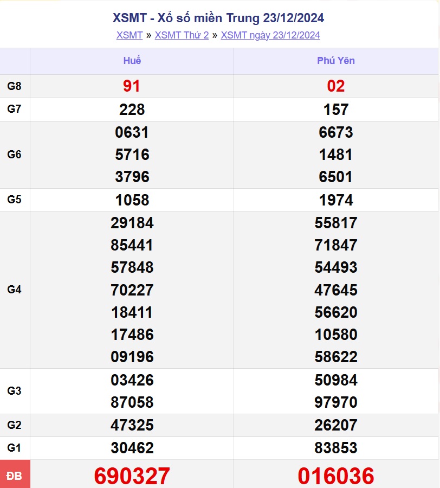Click the Huế column header
This screenshot has width=440, height=488.
tap(132, 61)
